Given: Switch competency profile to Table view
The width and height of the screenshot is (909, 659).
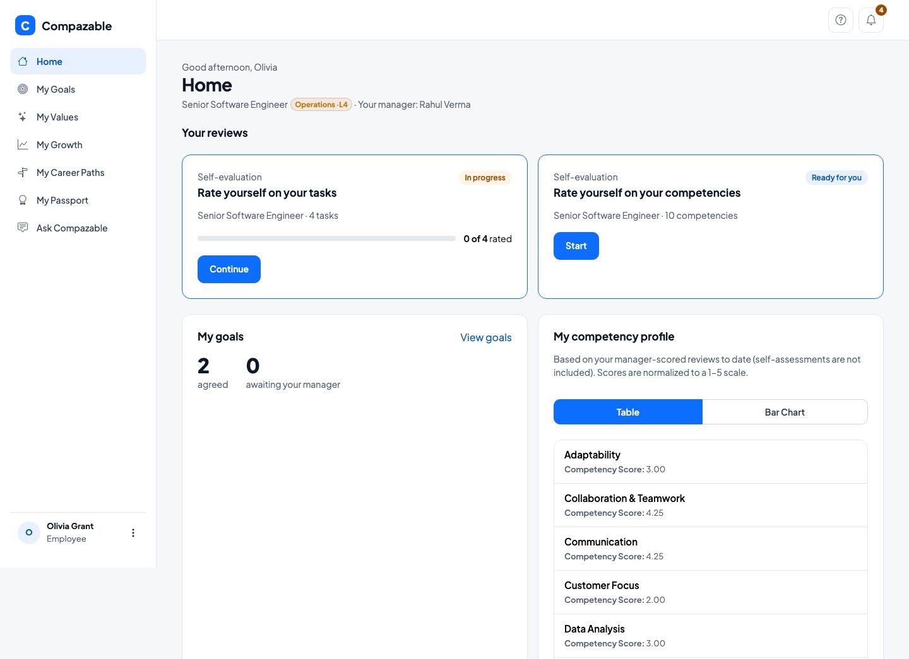Looking at the screenshot, I should point(628,412).
